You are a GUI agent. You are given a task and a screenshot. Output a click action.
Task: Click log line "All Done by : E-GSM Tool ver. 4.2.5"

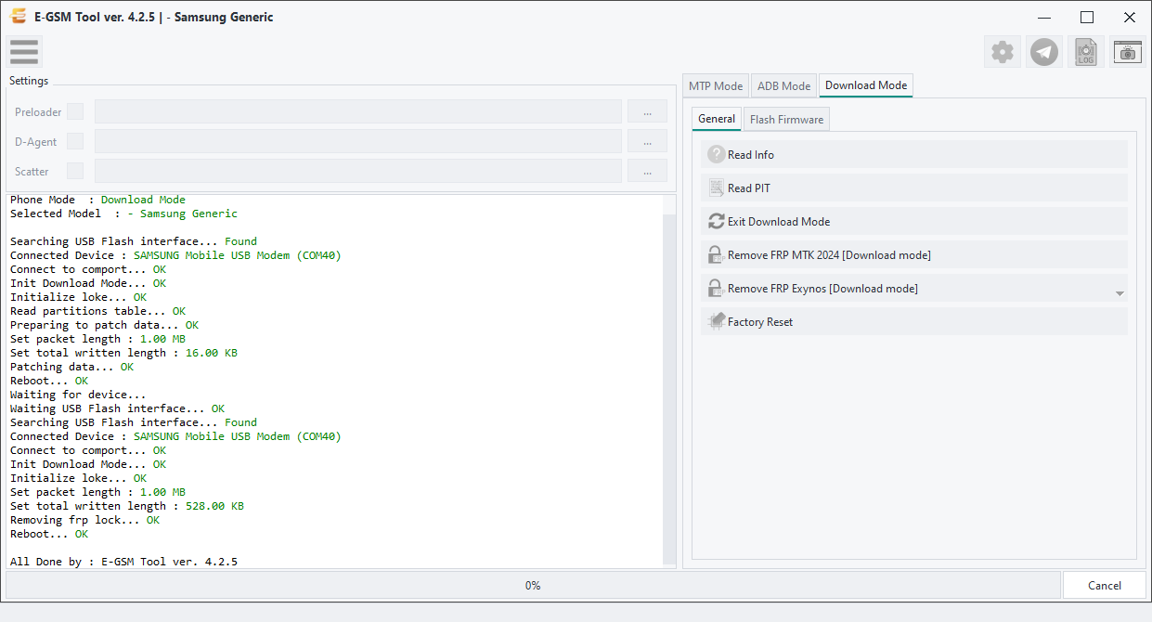[123, 562]
